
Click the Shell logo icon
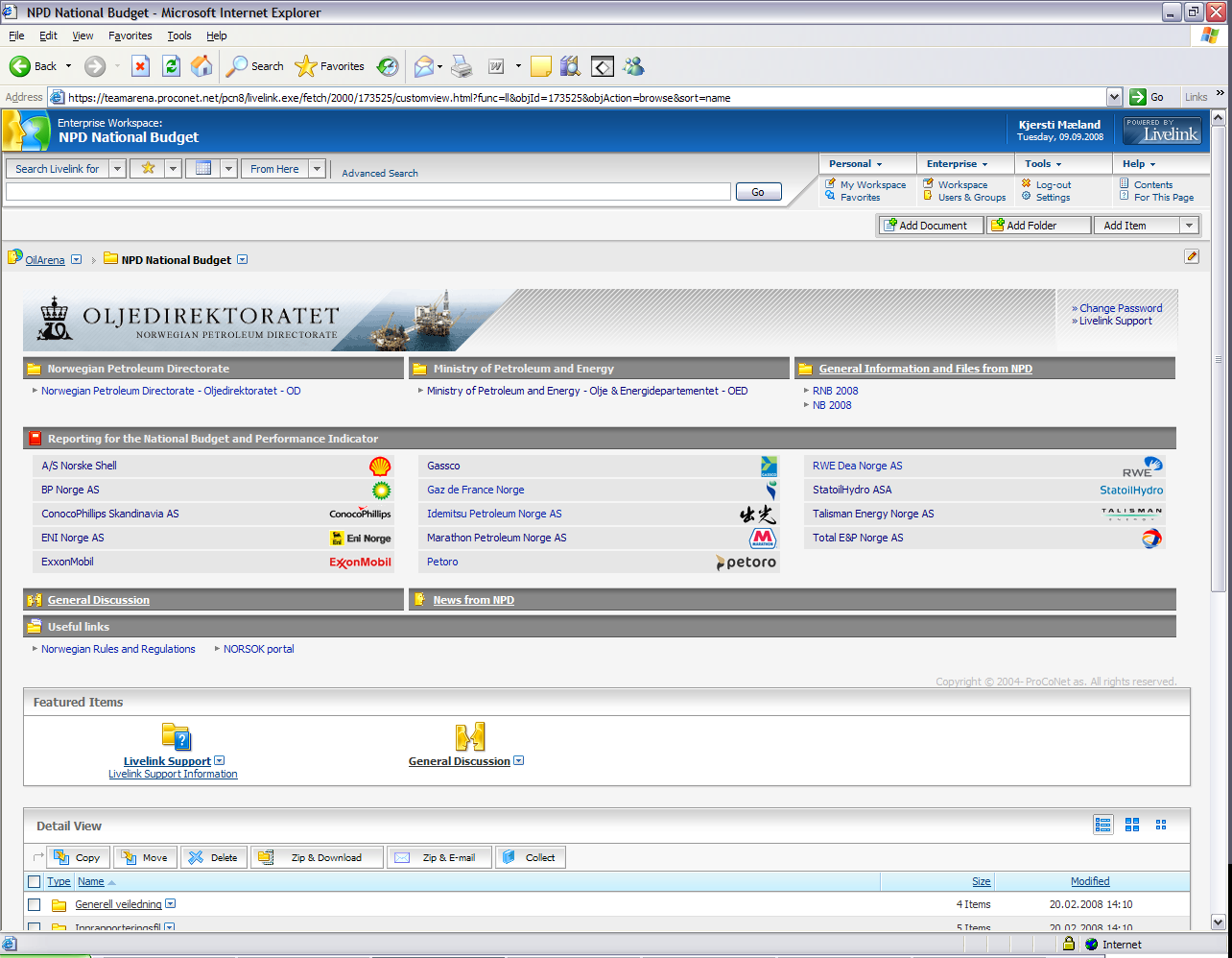click(381, 467)
